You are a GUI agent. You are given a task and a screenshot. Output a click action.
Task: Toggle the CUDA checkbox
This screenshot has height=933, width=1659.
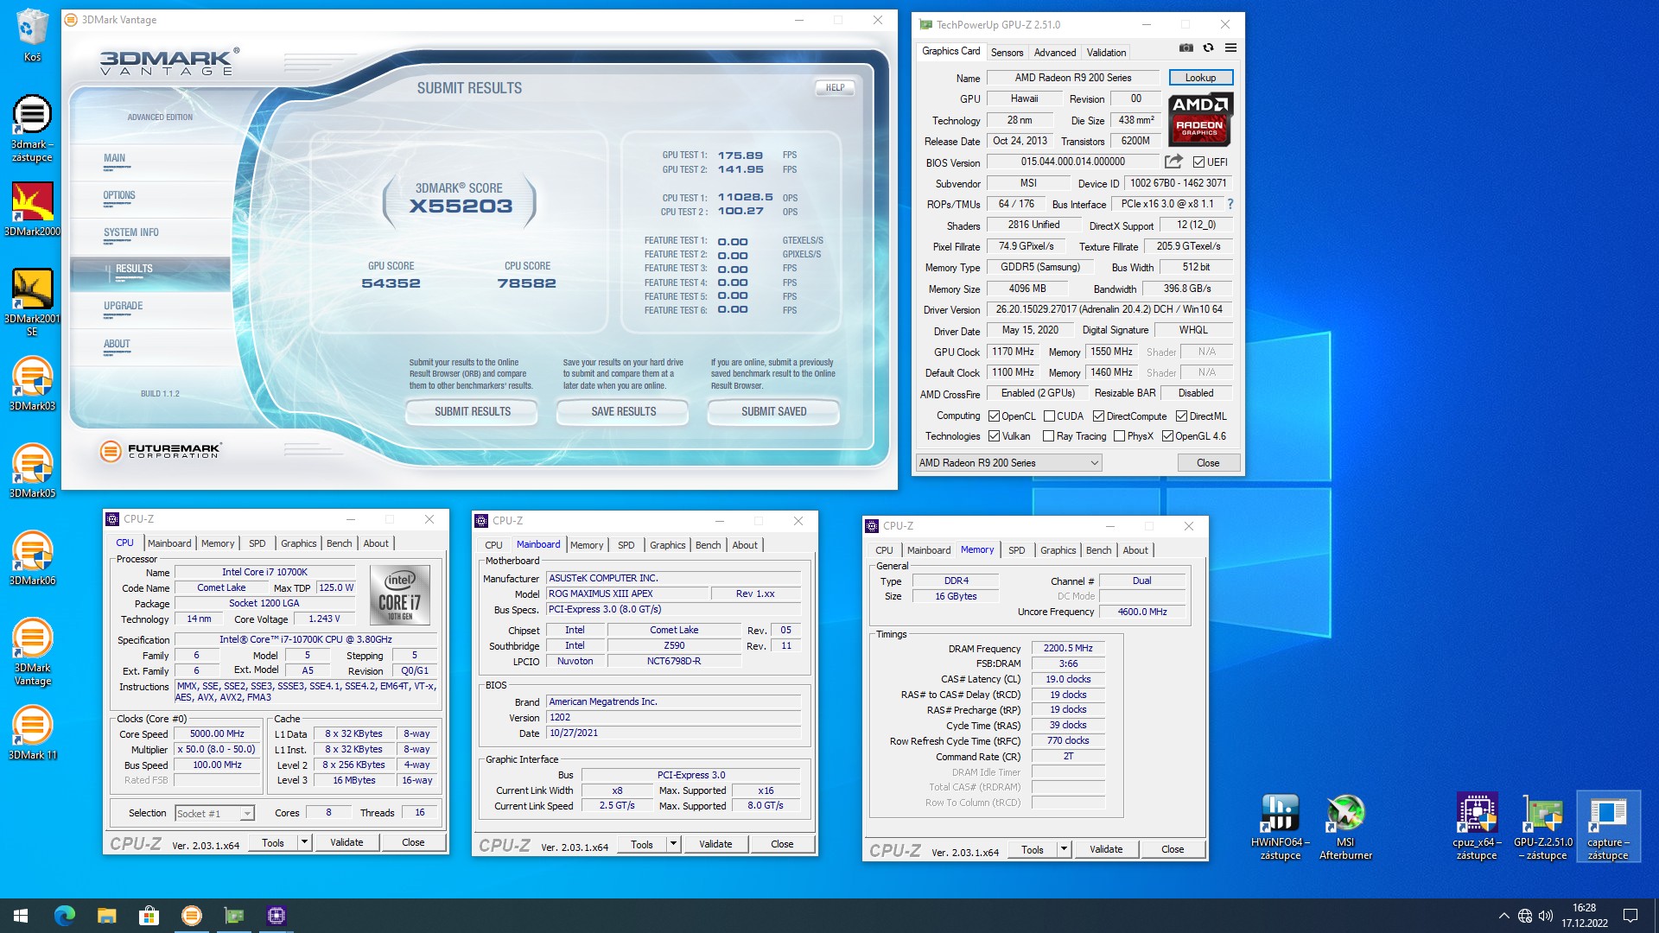(x=1049, y=416)
